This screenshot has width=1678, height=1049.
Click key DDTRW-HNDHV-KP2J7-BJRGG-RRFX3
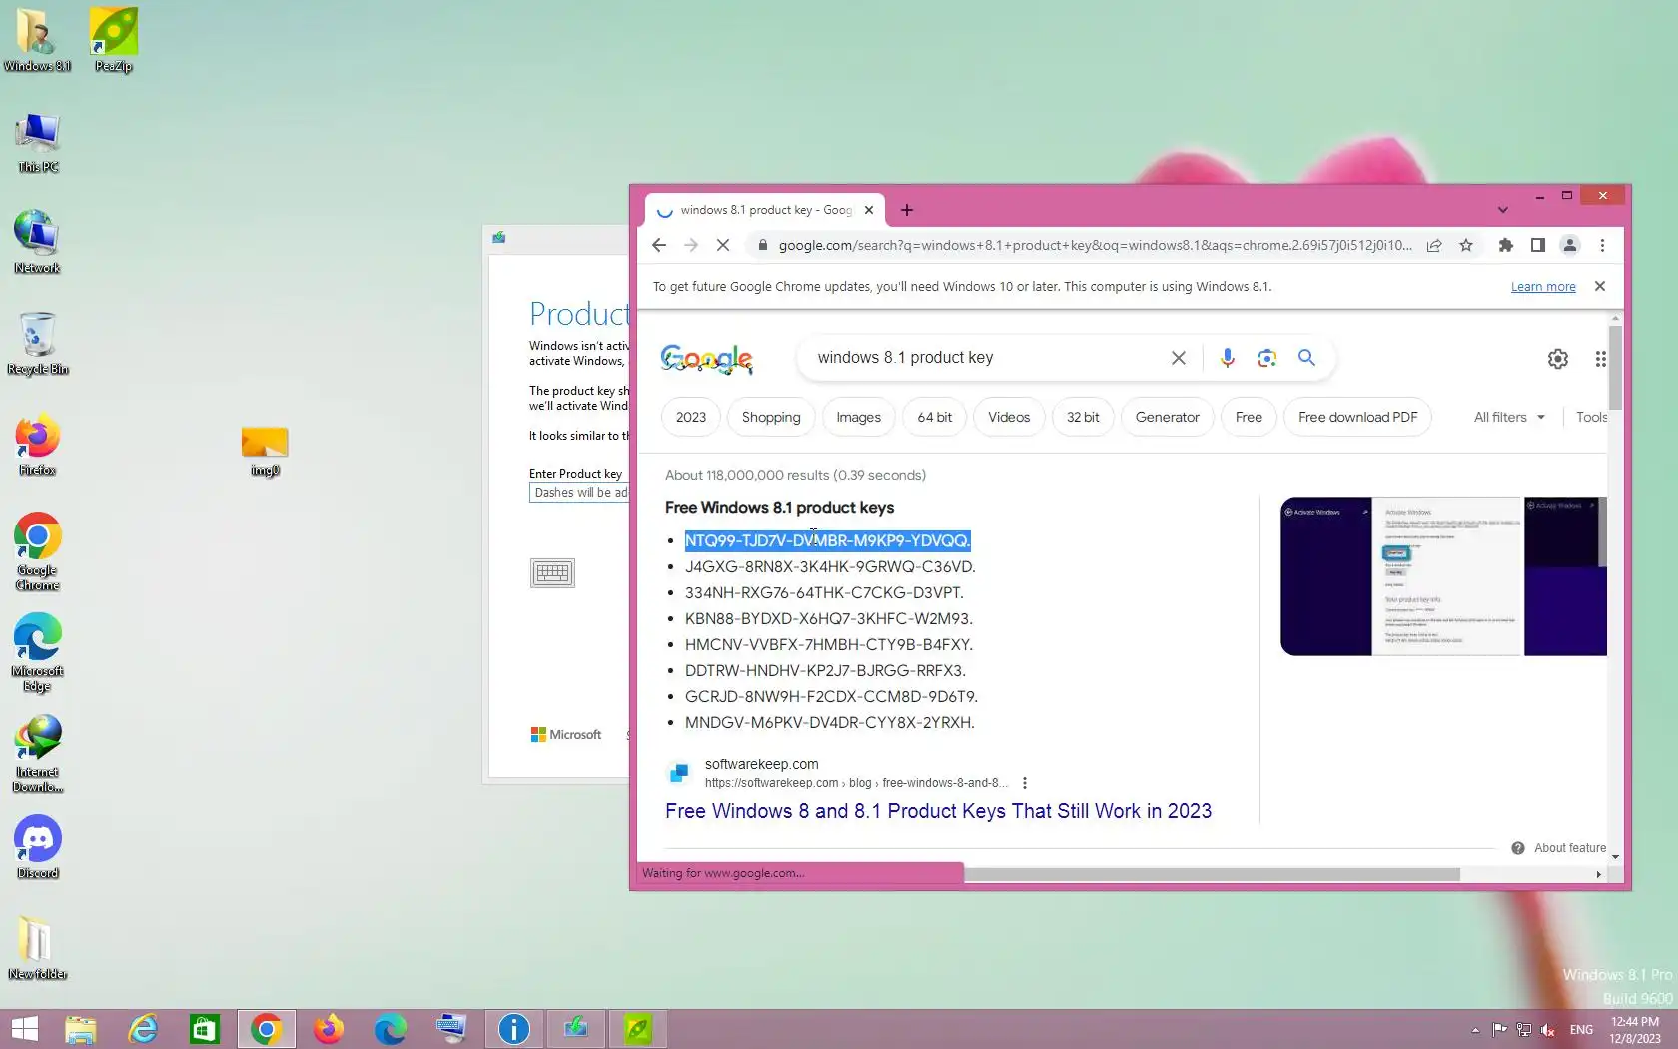coord(826,670)
